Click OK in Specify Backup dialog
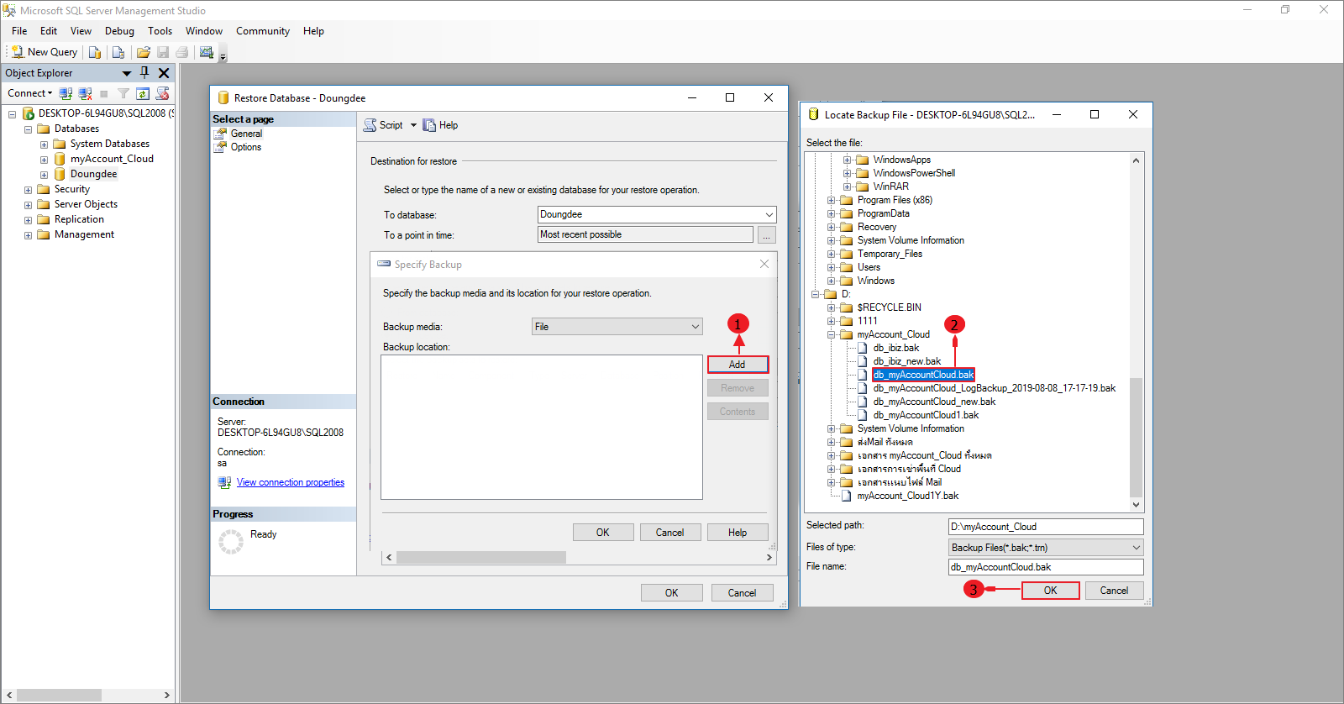Screen dimensions: 1344x704 pos(603,533)
